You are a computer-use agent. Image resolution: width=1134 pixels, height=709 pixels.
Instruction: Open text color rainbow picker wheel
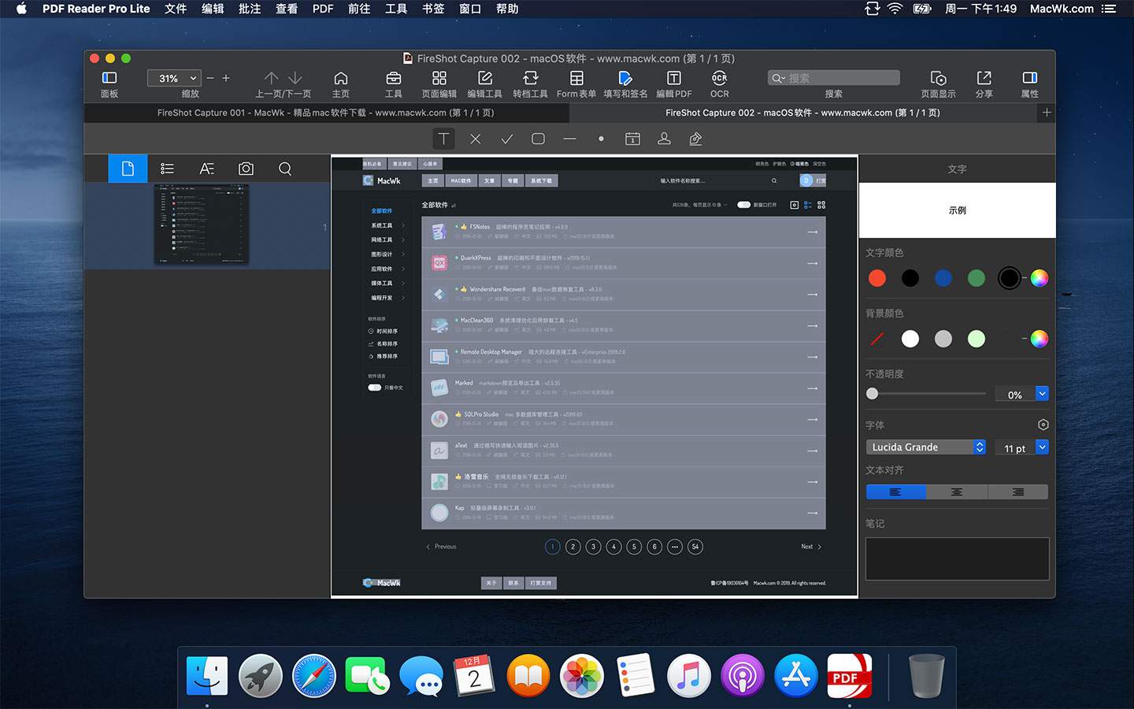coord(1039,278)
